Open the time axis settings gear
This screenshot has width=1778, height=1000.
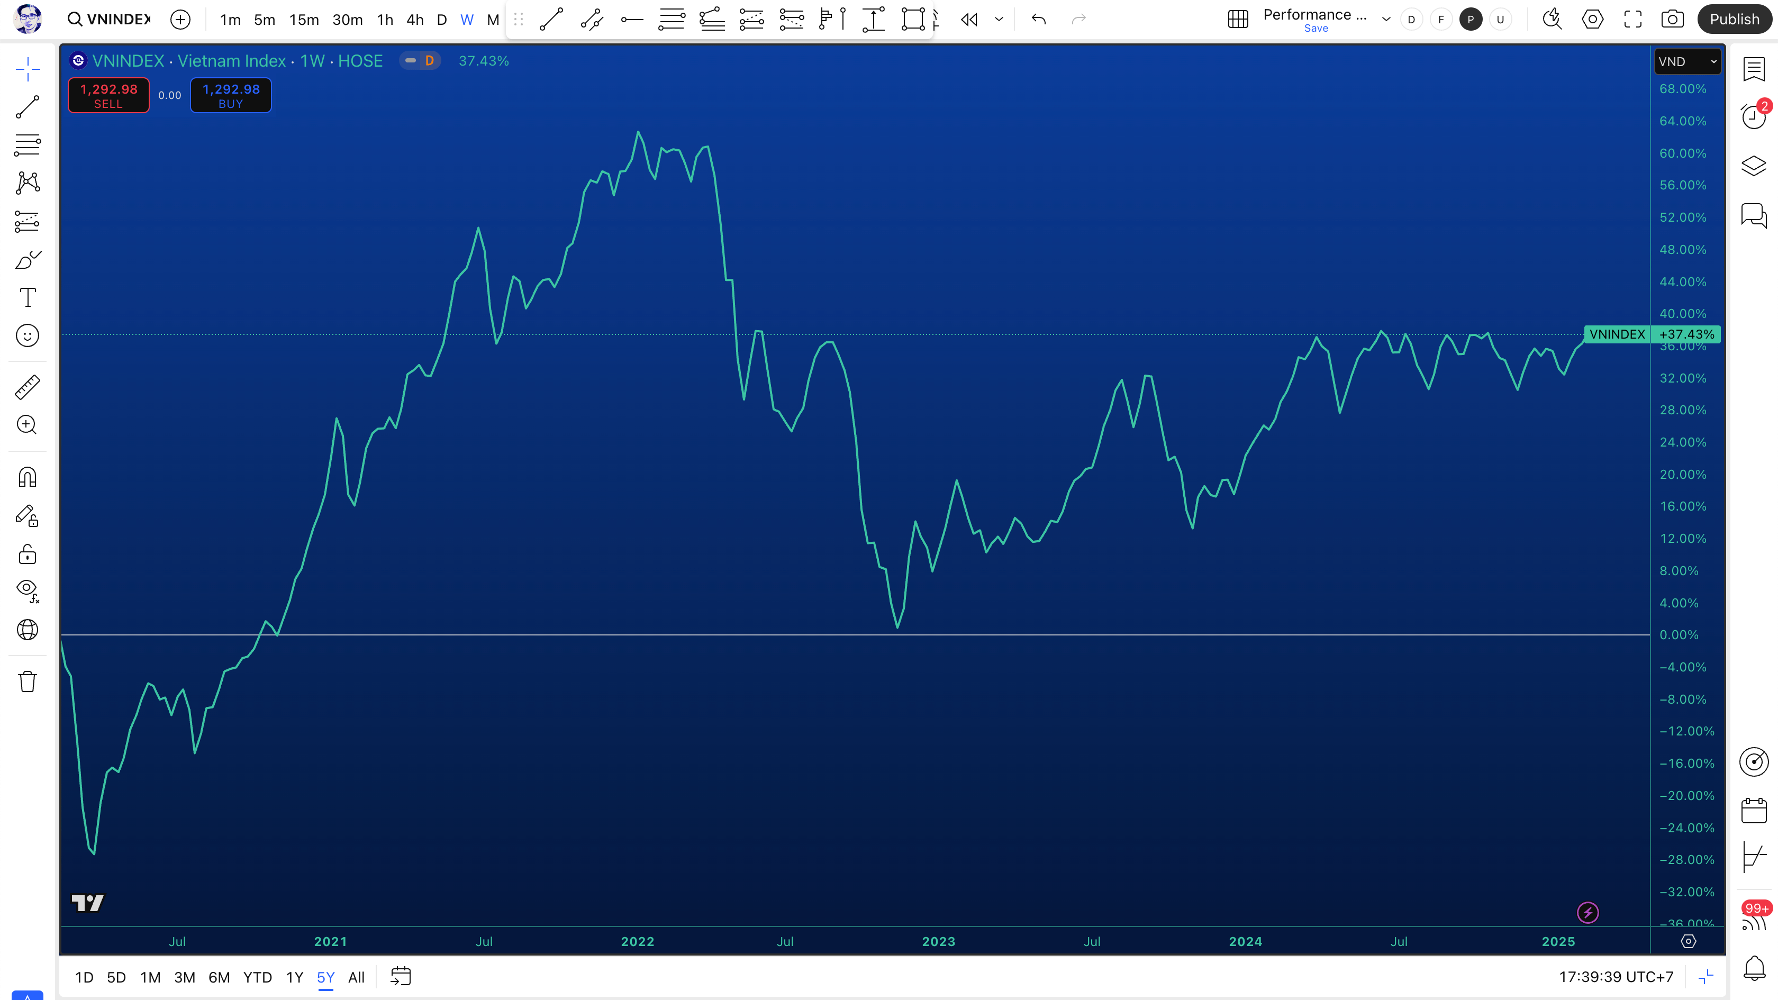click(x=1688, y=941)
